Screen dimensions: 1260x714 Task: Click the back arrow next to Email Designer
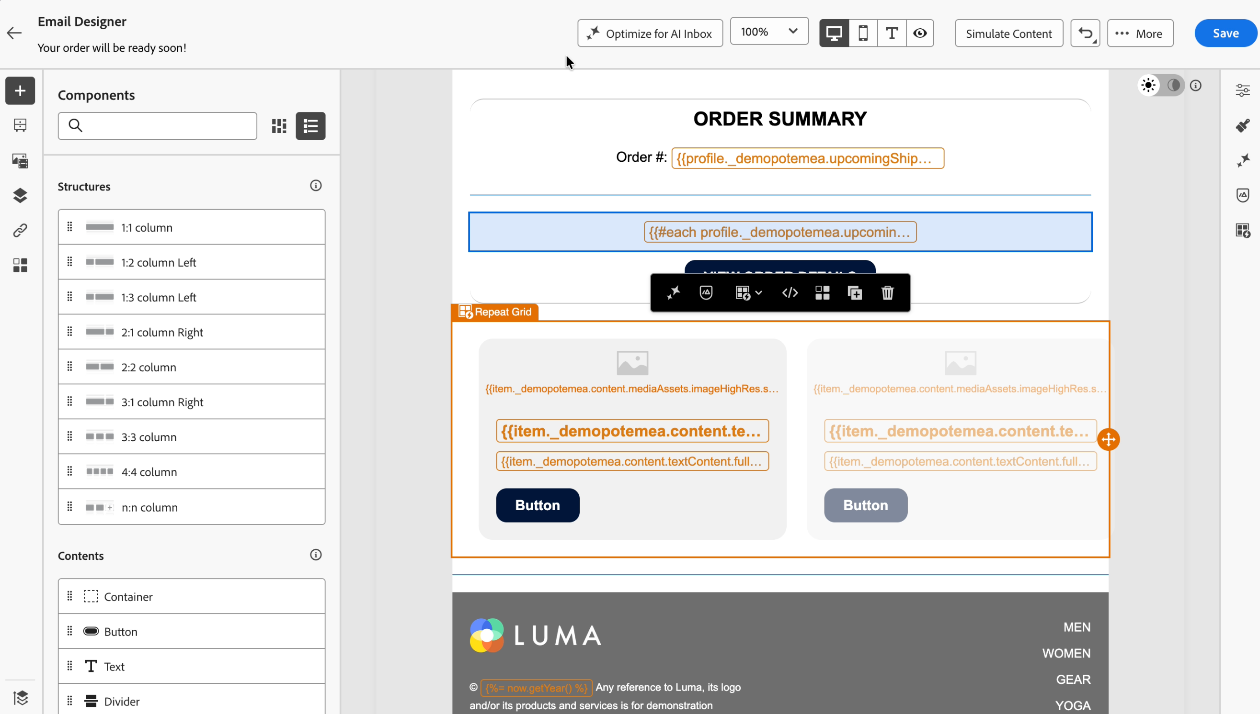pyautogui.click(x=14, y=33)
